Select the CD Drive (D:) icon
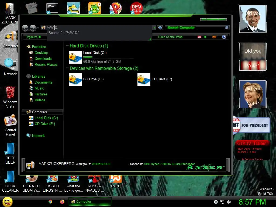The width and height of the screenshot is (276, 207). 75,79
